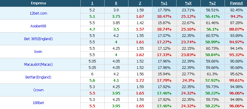Viewport: 247px width, 109px height.
Task: Sort by the %2 column header
Action: point(212,3)
